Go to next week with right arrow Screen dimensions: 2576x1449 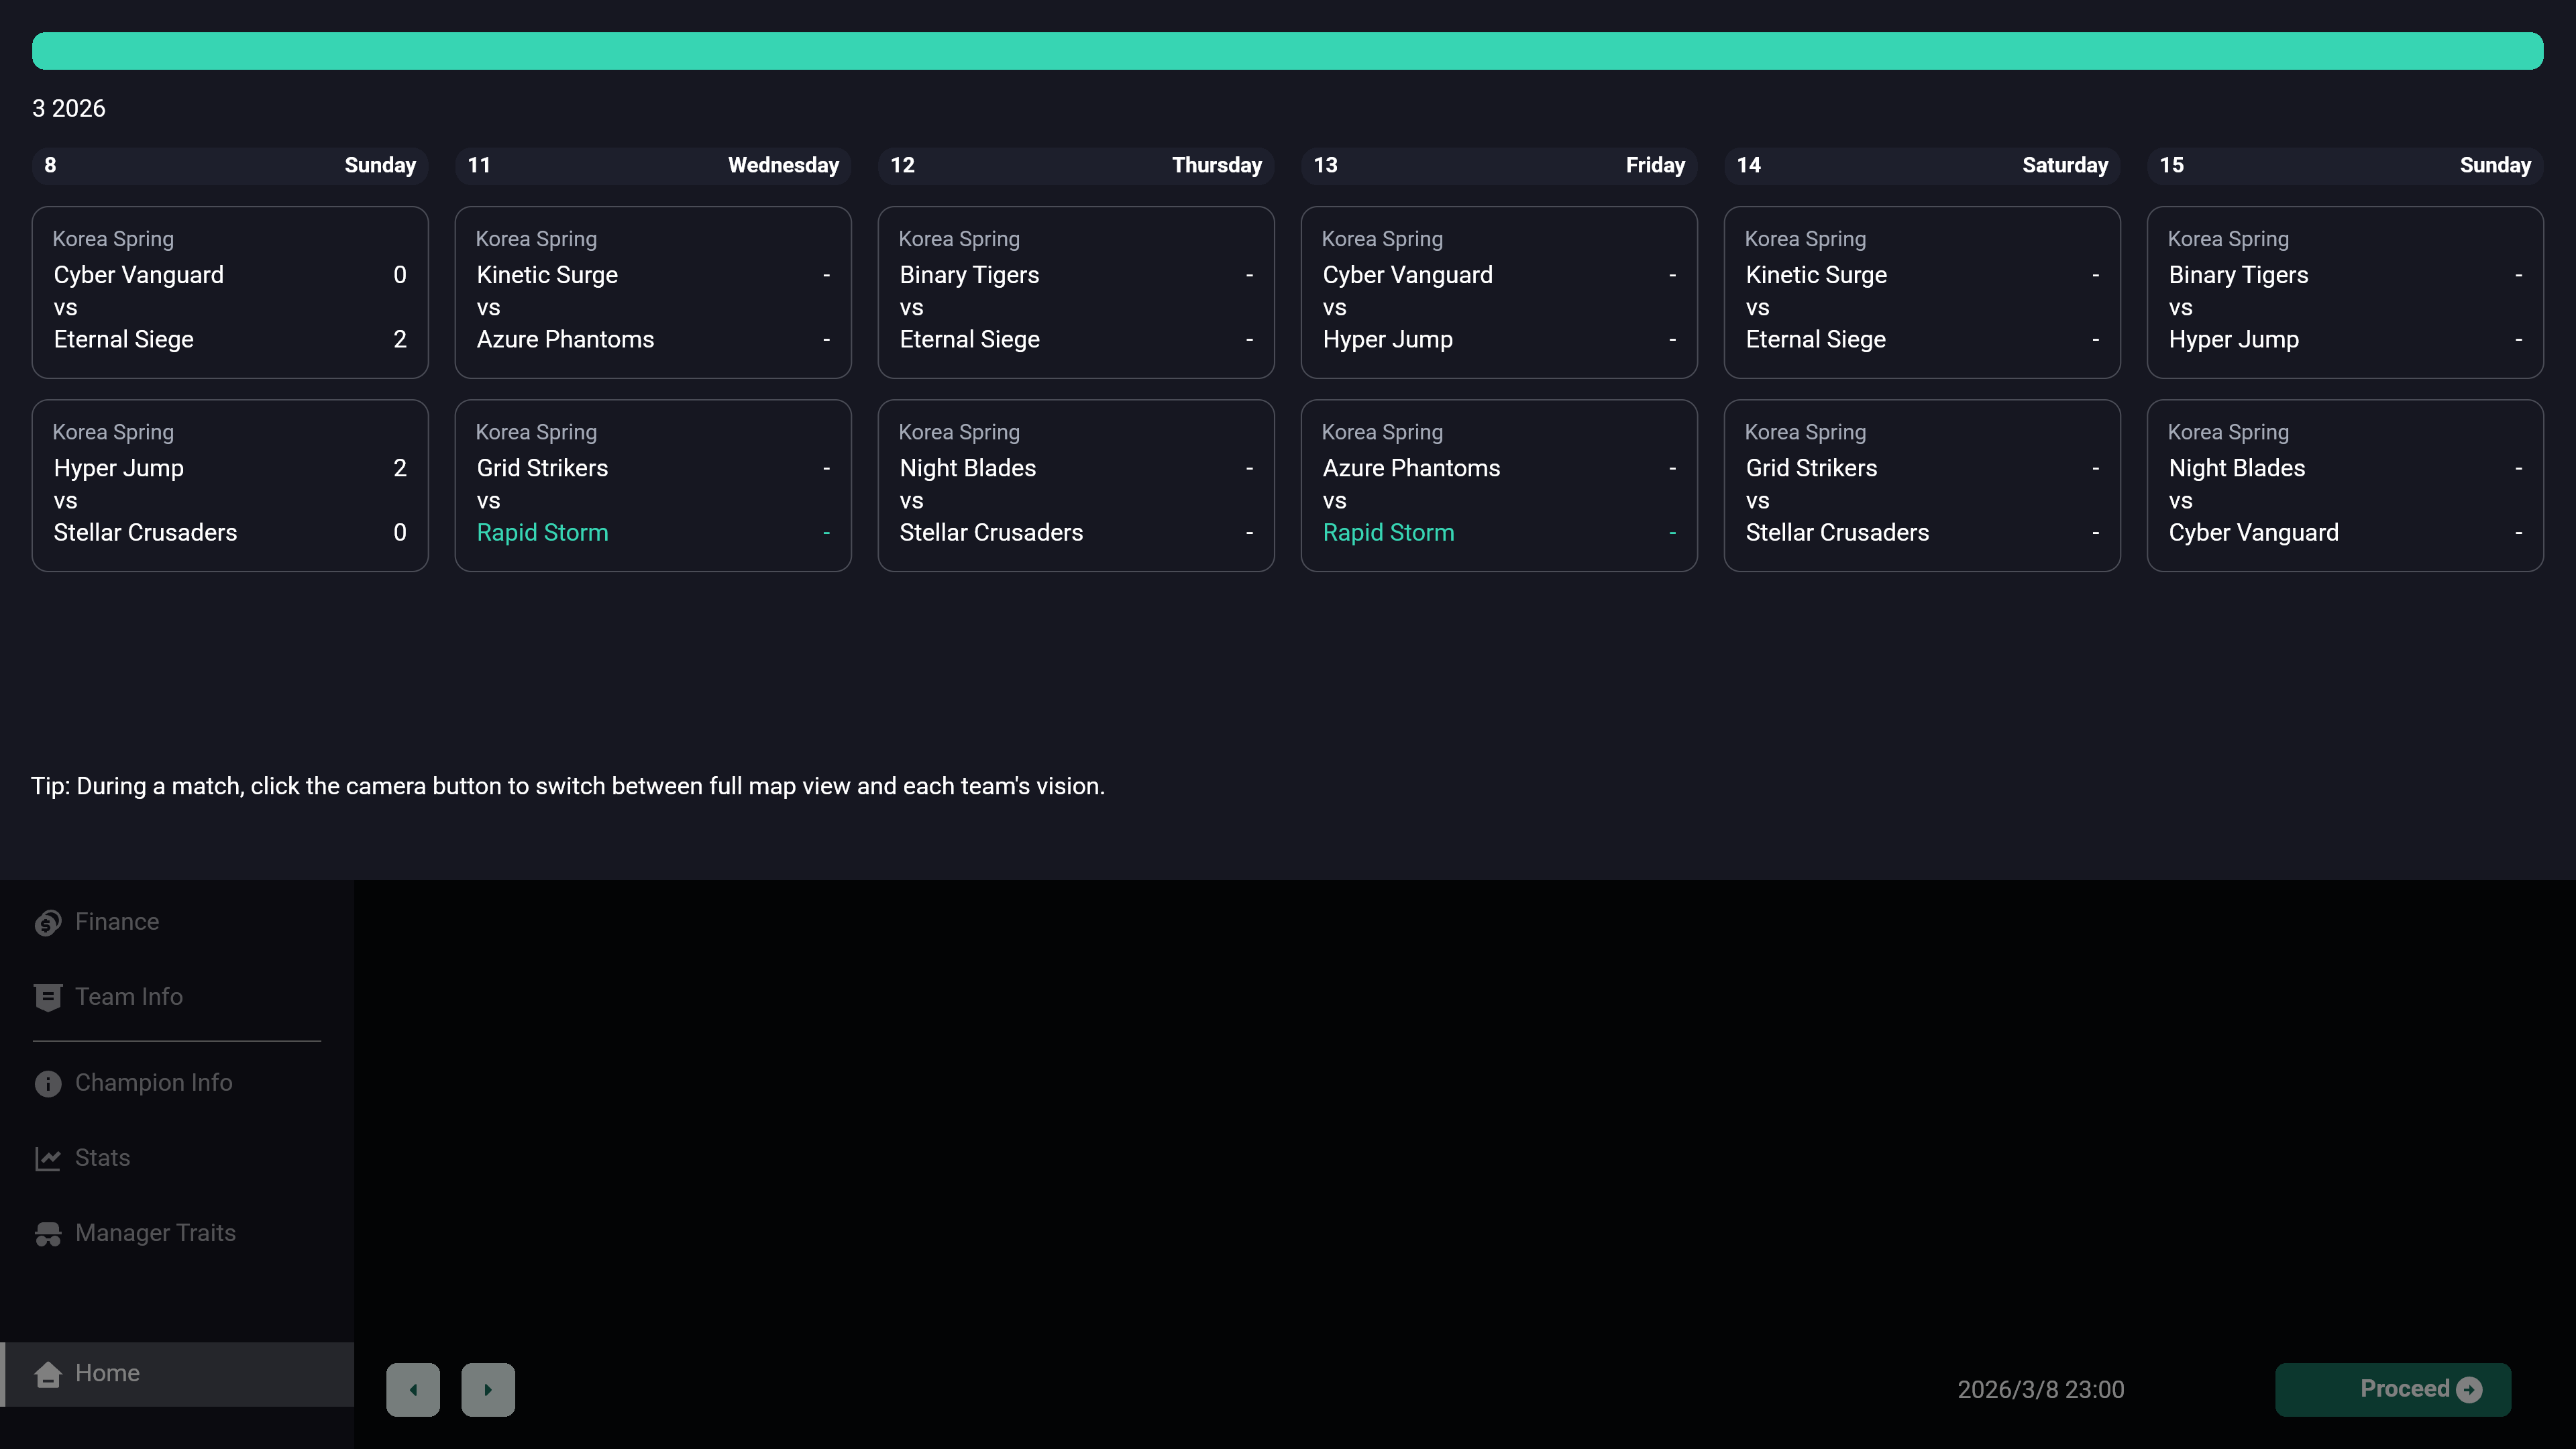pyautogui.click(x=488, y=1389)
